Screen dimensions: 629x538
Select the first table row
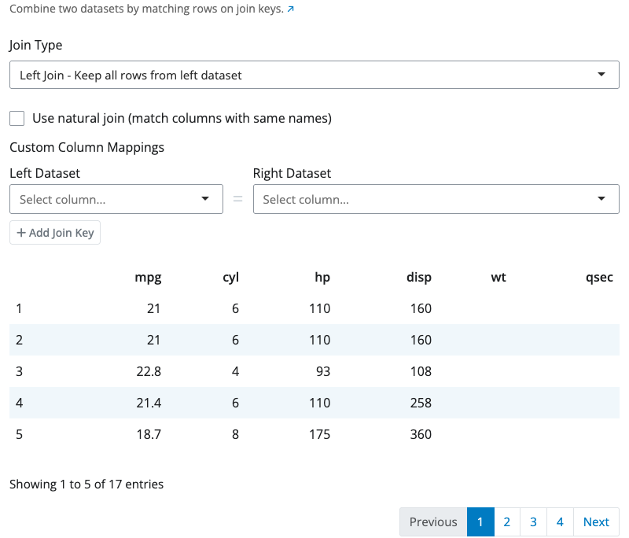point(314,308)
